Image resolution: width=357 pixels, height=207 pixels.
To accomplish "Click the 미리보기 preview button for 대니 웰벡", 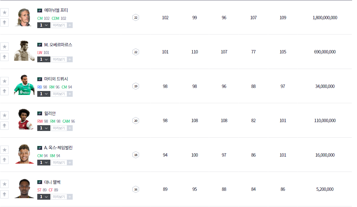I will [x=59, y=197].
